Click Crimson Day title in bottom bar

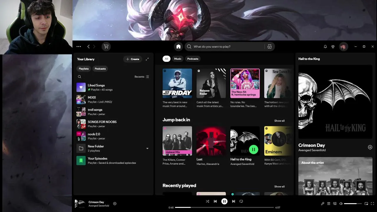tap(96, 202)
